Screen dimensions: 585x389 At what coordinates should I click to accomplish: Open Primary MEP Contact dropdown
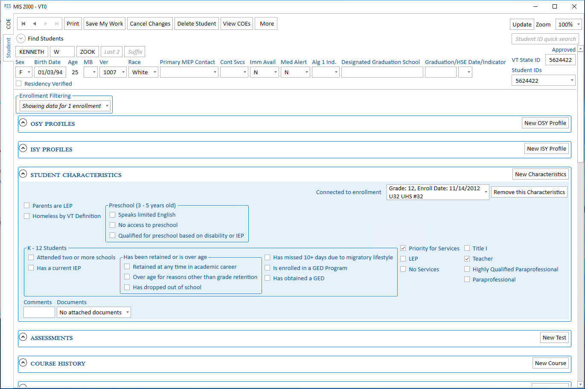tap(189, 72)
